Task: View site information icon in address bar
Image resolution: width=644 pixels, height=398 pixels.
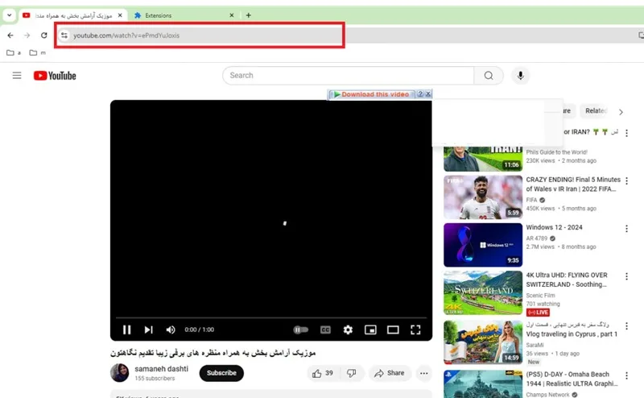Action: pos(64,35)
